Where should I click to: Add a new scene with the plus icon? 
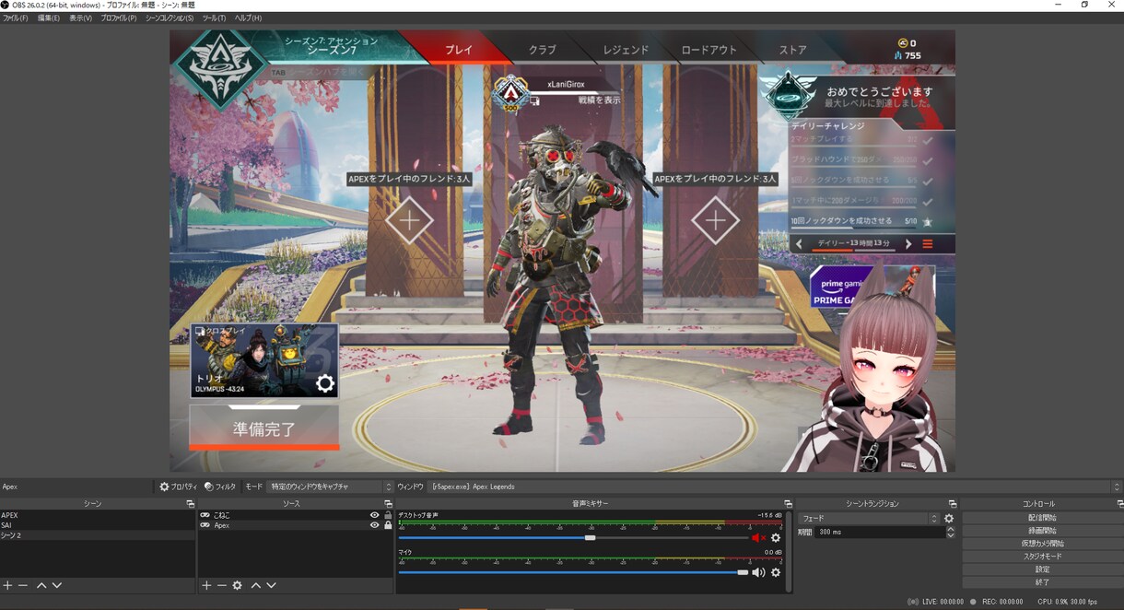coord(7,585)
